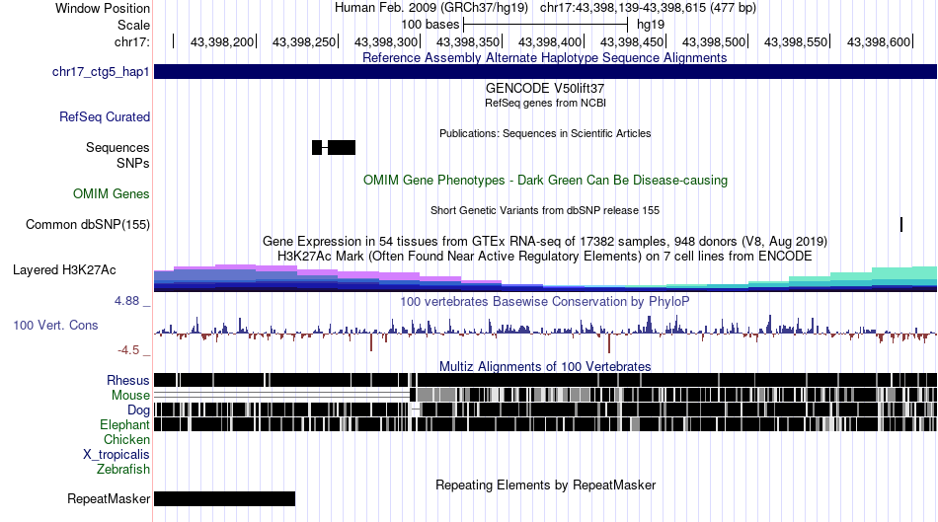Open Multiz Alignments of 100 Vertebrates title
The image size is (938, 522).
(545, 366)
